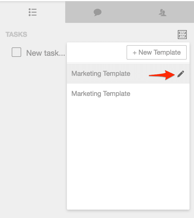Create a template with + New Template
This screenshot has width=194, height=218.
156,52
